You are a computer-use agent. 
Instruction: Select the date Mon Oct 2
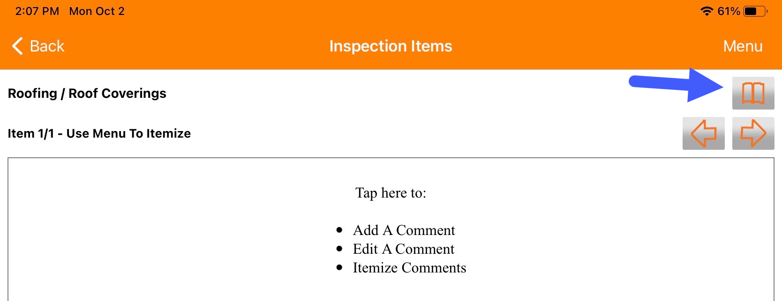coord(96,10)
